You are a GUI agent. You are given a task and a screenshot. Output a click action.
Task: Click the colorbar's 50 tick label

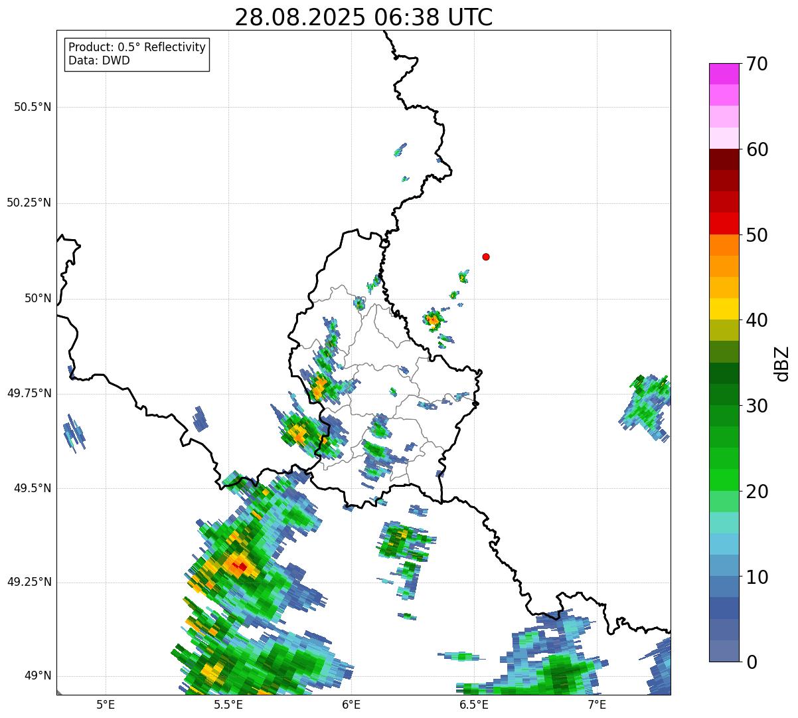tap(757, 235)
